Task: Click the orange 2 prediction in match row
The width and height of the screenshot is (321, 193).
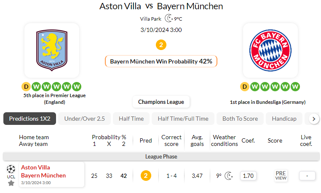Action: (x=146, y=175)
